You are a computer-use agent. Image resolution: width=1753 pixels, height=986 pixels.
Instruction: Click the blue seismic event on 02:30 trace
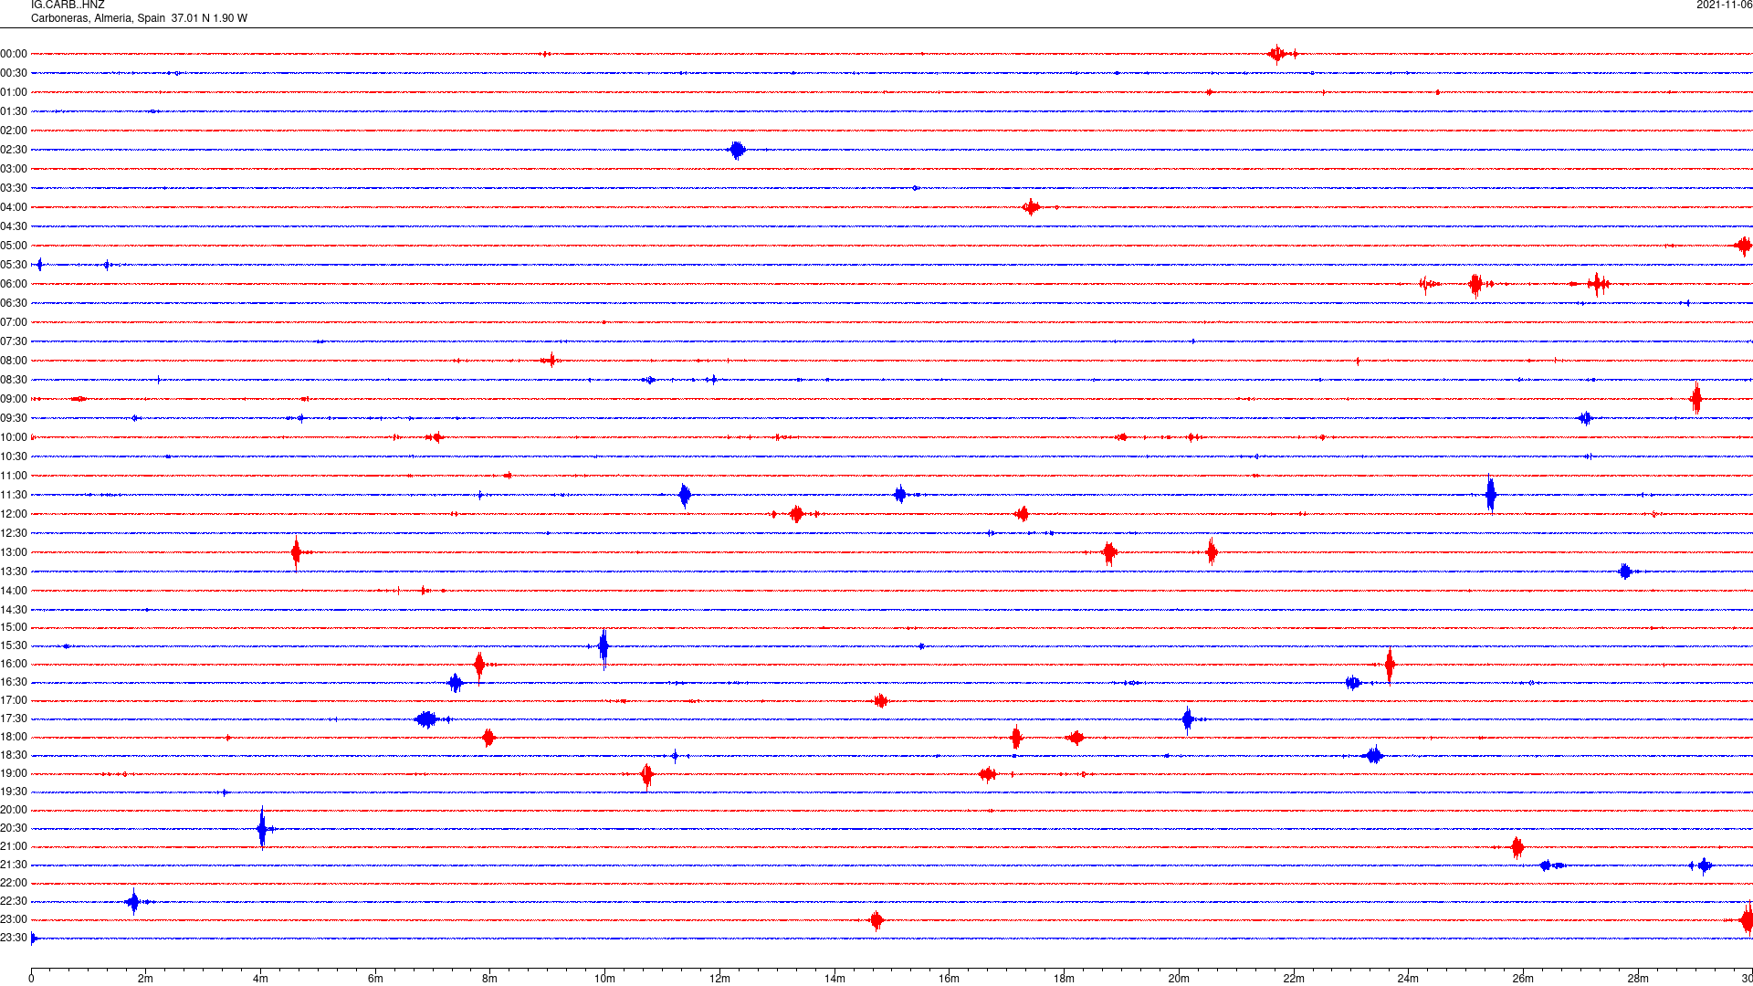click(737, 150)
